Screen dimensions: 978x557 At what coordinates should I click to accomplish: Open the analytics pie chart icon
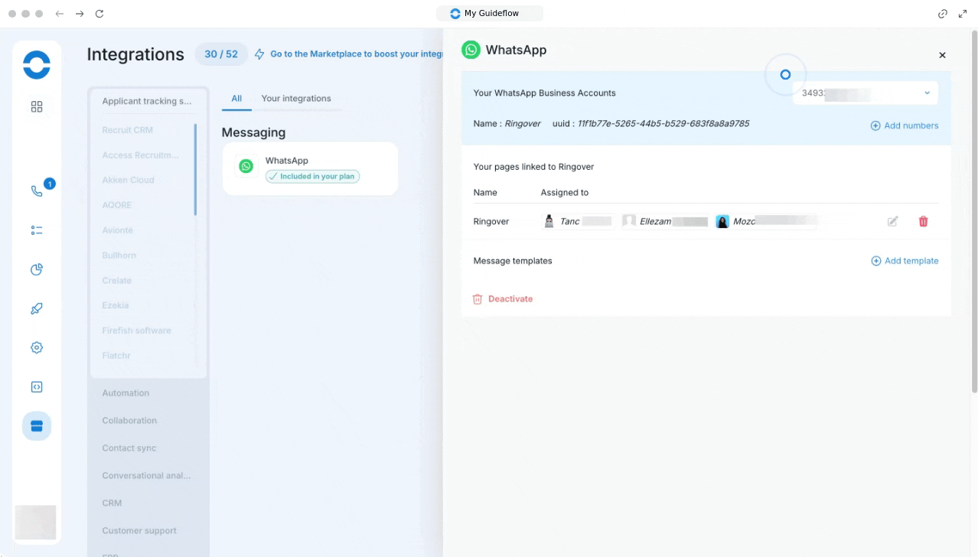coord(37,269)
